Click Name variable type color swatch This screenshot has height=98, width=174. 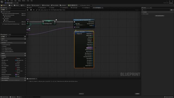point(16,75)
